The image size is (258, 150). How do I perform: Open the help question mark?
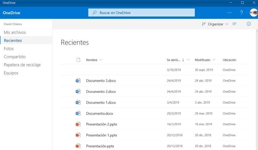point(241,13)
